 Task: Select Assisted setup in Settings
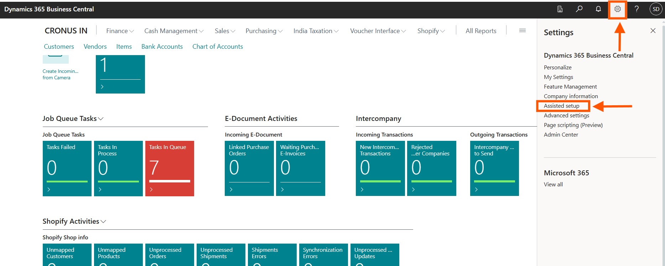(x=561, y=106)
